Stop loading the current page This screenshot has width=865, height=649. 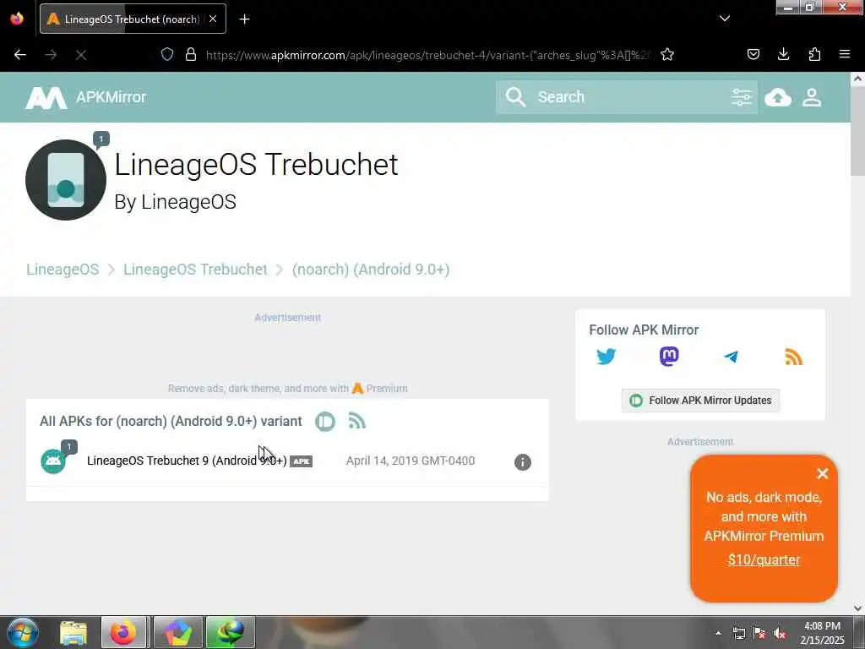point(81,55)
